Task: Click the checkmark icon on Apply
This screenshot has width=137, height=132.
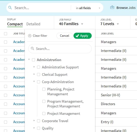Action: point(77,36)
